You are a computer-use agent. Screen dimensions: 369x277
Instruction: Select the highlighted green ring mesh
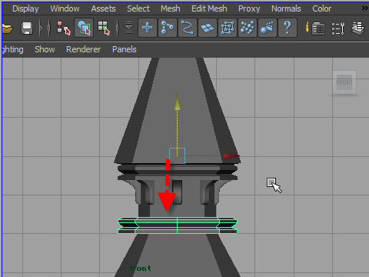click(x=178, y=225)
